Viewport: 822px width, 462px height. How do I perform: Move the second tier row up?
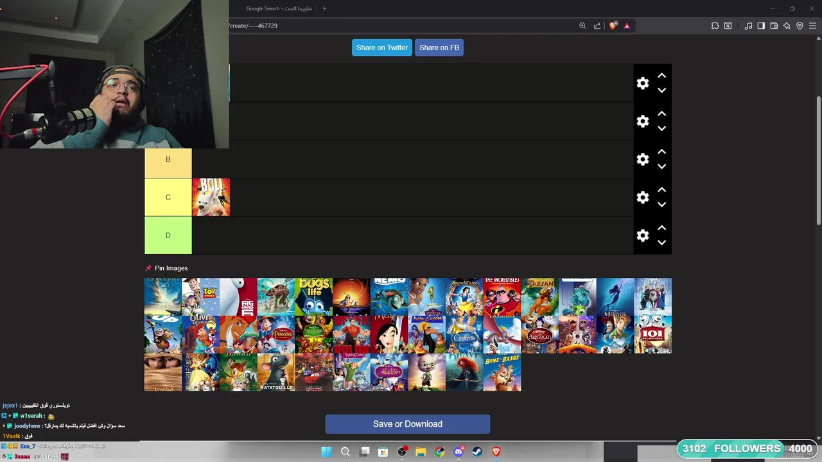pos(661,114)
